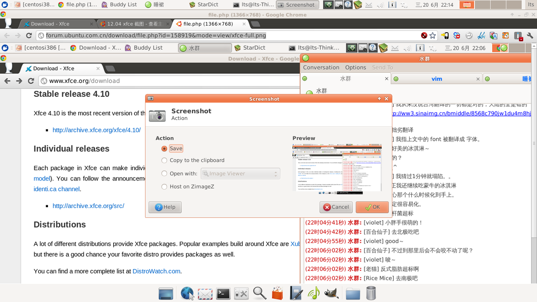Viewport: 537px width, 302px height.
Task: Expand the Image Viewer dropdown
Action: coord(240,173)
